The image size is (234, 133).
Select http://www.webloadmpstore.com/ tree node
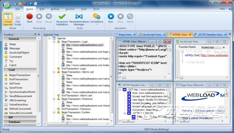pos(85,45)
